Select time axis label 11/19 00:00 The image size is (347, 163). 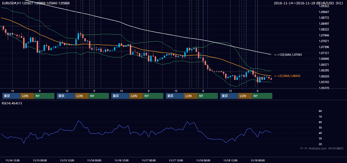click(257, 160)
